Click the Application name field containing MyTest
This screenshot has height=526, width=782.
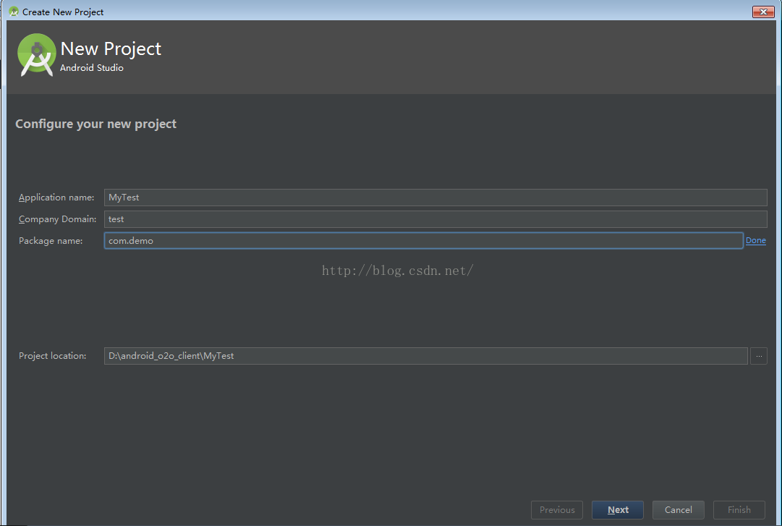435,198
